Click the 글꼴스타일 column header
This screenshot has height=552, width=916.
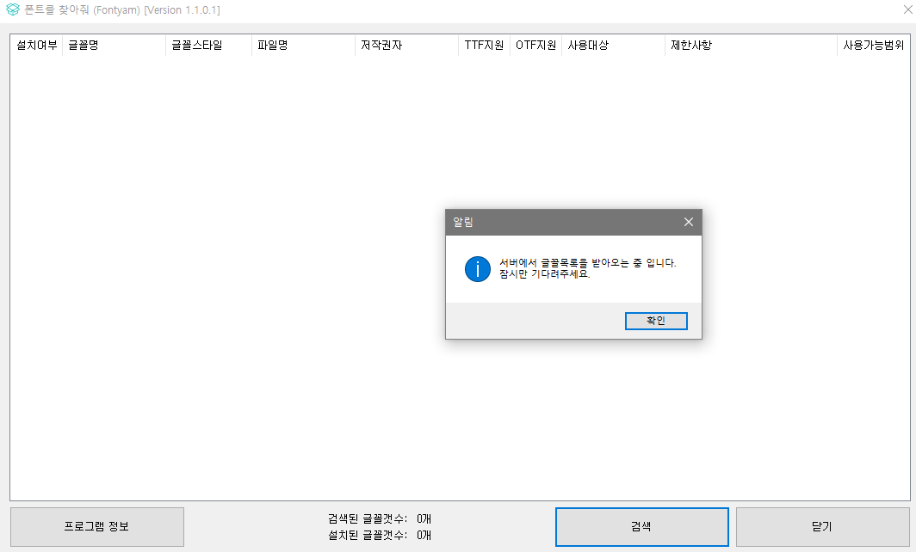[208, 45]
